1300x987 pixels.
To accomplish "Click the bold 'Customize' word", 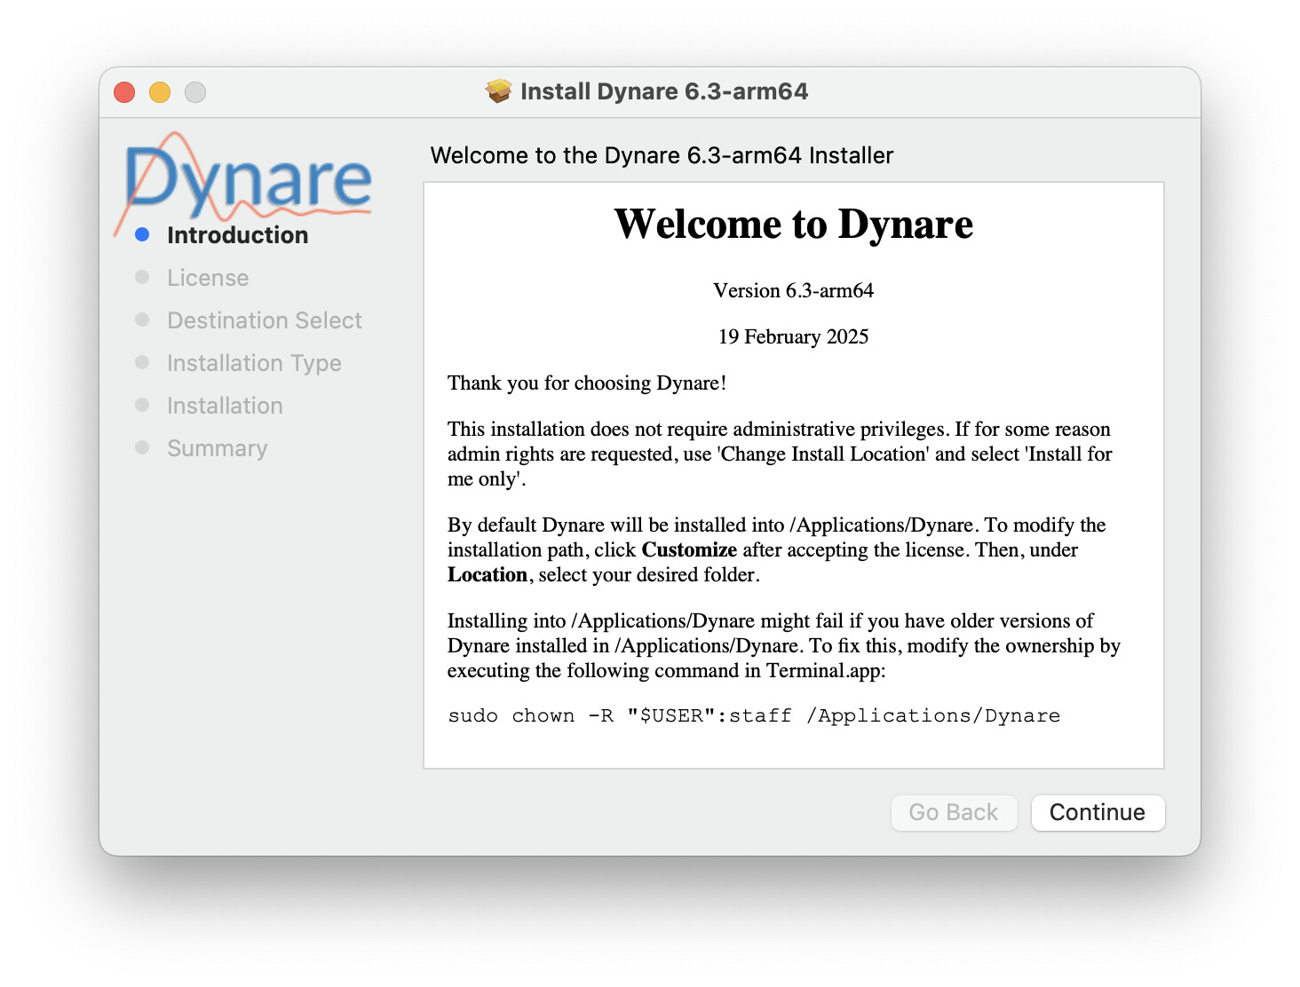I will pyautogui.click(x=689, y=549).
